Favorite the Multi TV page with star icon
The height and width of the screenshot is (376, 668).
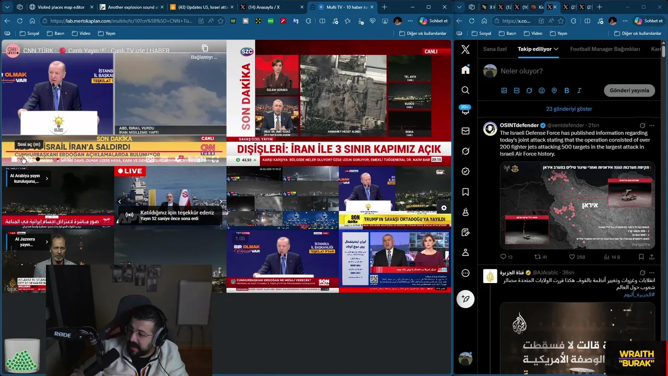[x=220, y=21]
